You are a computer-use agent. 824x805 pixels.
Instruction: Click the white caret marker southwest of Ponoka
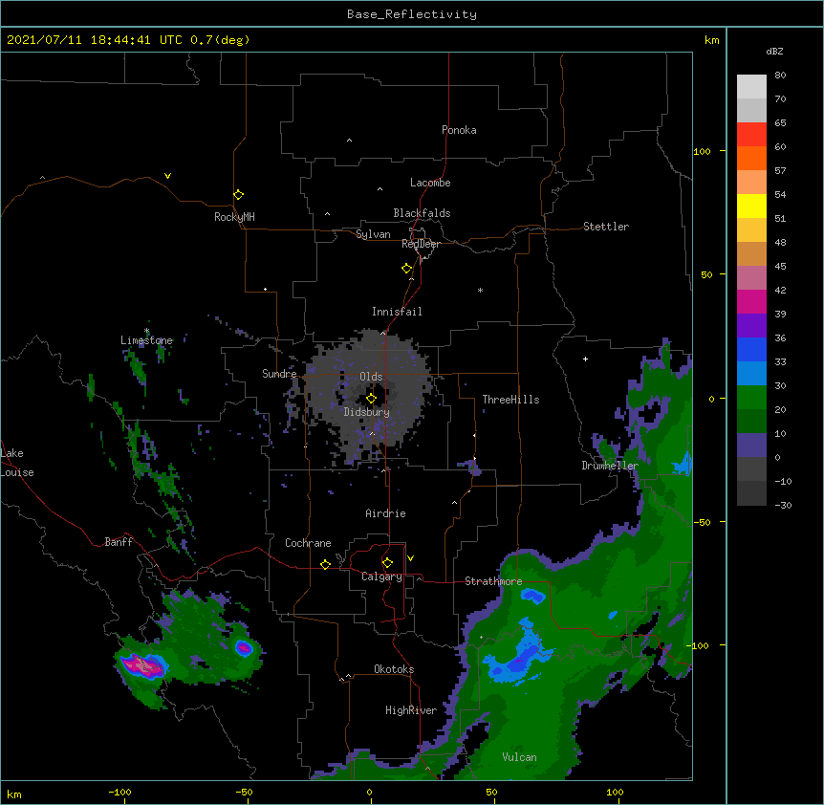[x=349, y=141]
